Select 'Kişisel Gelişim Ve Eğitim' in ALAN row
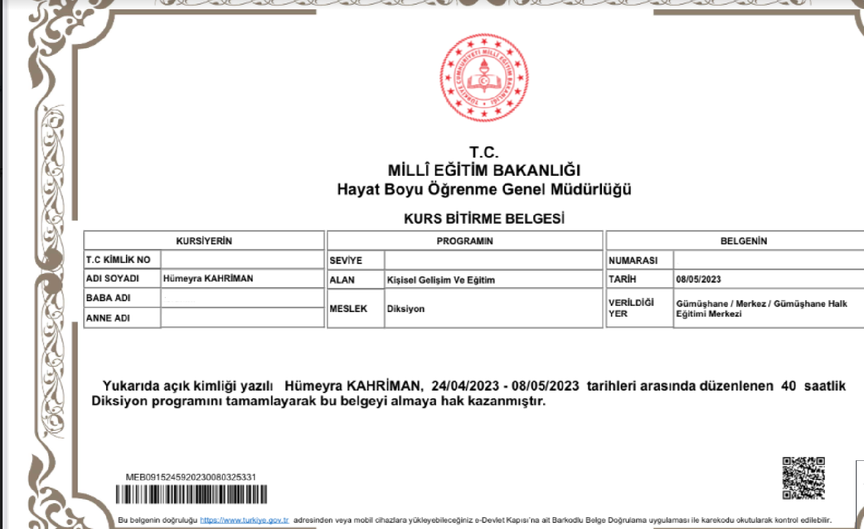Screen dimensions: 864x529 tap(441, 280)
